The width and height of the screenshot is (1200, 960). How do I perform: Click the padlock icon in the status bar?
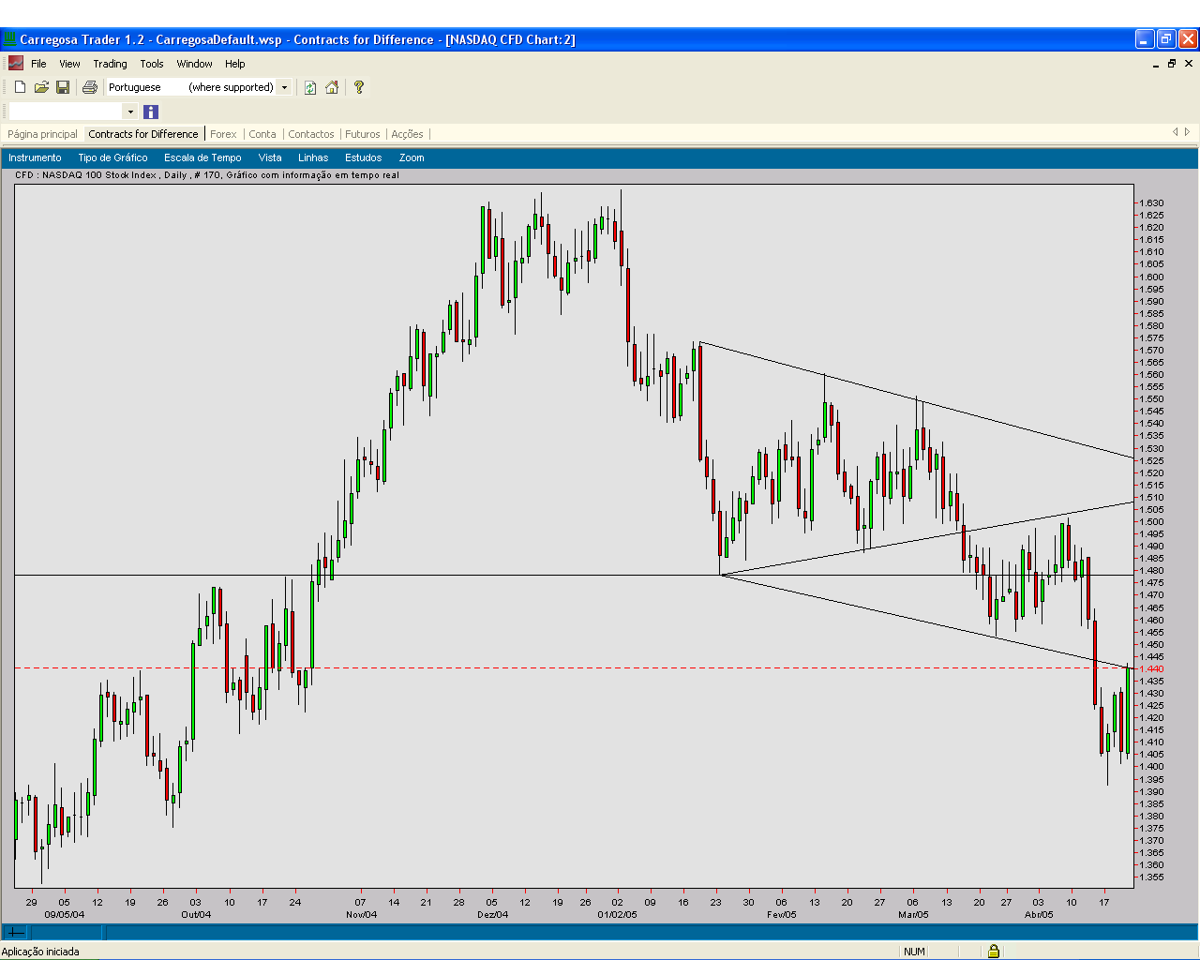(x=993, y=951)
